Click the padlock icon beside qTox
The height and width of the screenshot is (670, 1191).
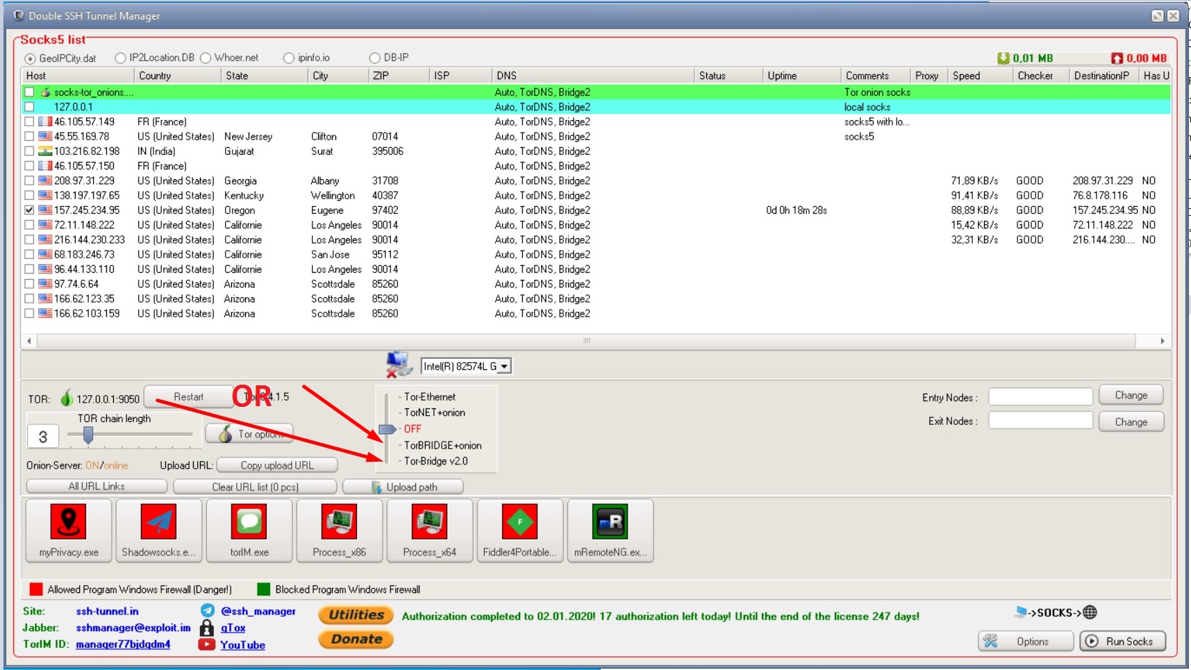[x=207, y=628]
